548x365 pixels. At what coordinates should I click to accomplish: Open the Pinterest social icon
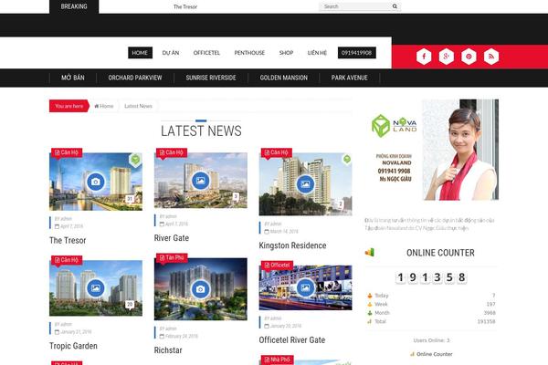tap(469, 57)
